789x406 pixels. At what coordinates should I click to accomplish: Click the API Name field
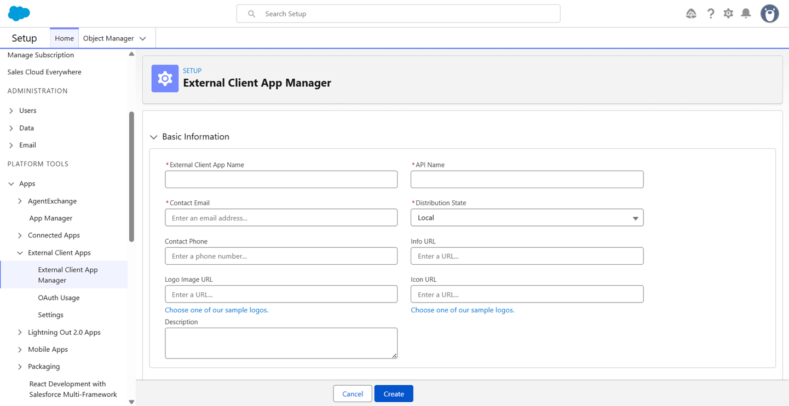(x=527, y=179)
